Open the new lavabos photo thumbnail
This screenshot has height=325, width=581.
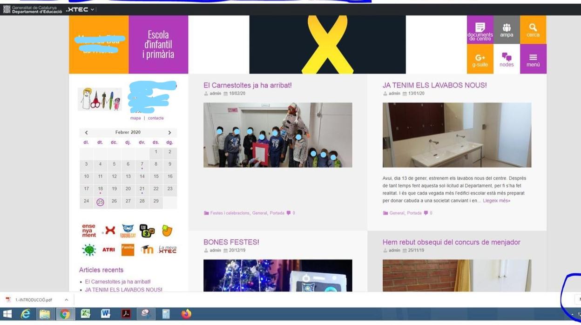click(x=457, y=135)
